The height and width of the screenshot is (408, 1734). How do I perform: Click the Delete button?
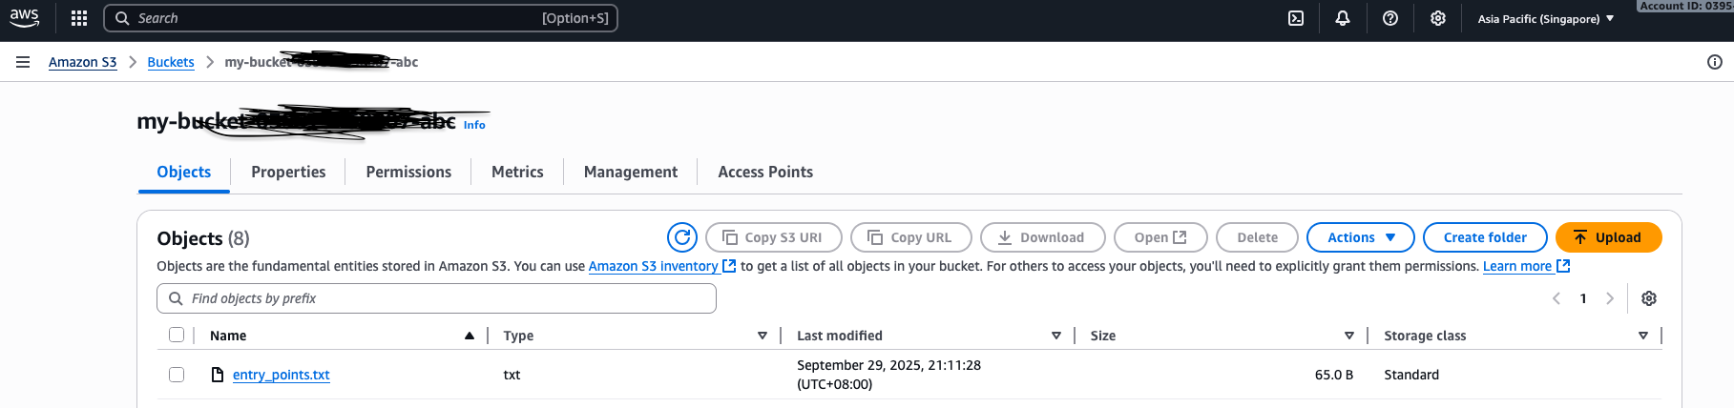click(x=1257, y=237)
